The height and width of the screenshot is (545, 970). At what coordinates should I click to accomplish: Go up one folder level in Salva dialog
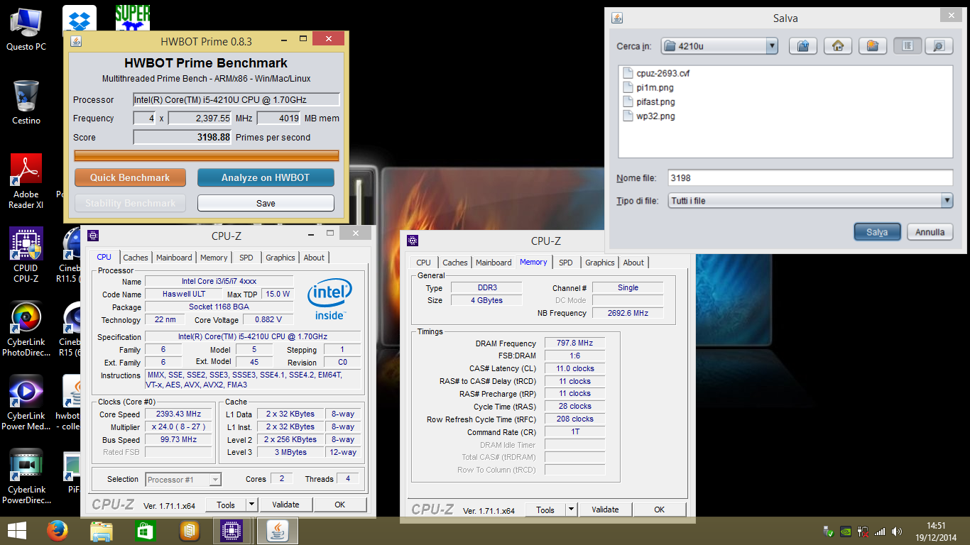click(x=803, y=46)
